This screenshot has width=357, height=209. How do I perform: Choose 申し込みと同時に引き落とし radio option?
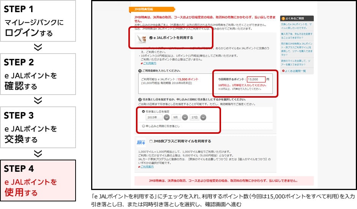tap(143, 126)
